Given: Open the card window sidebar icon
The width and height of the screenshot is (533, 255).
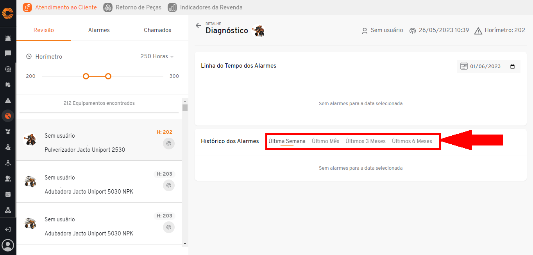Looking at the screenshot, I should (x=8, y=194).
